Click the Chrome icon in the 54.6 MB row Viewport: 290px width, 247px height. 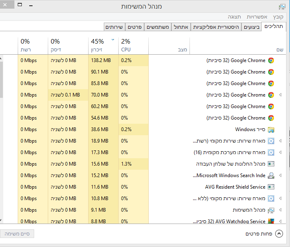(x=271, y=118)
